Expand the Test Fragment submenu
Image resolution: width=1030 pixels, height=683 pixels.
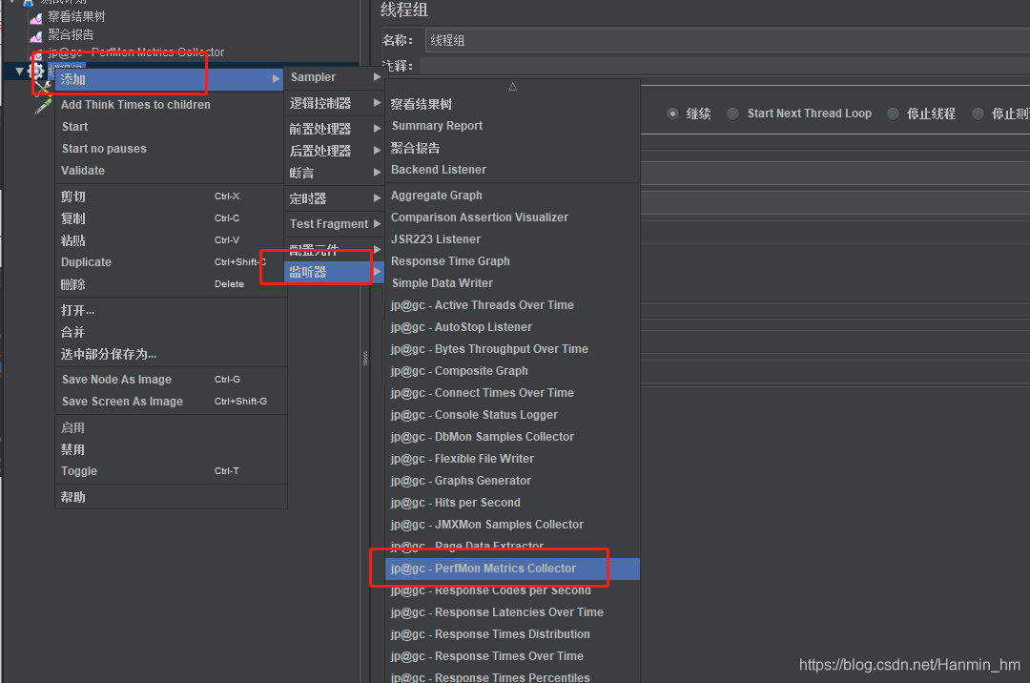334,224
